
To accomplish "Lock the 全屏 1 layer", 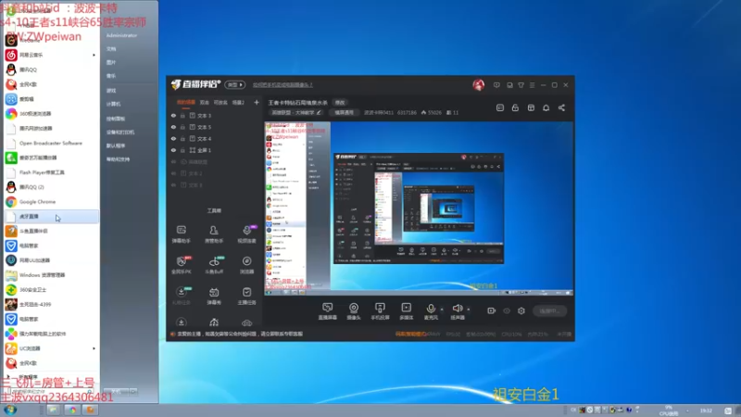I will tap(182, 150).
